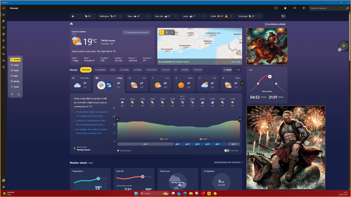
Task: Click the wind direction arrow next to 16 km/h
Action: click(x=93, y=60)
